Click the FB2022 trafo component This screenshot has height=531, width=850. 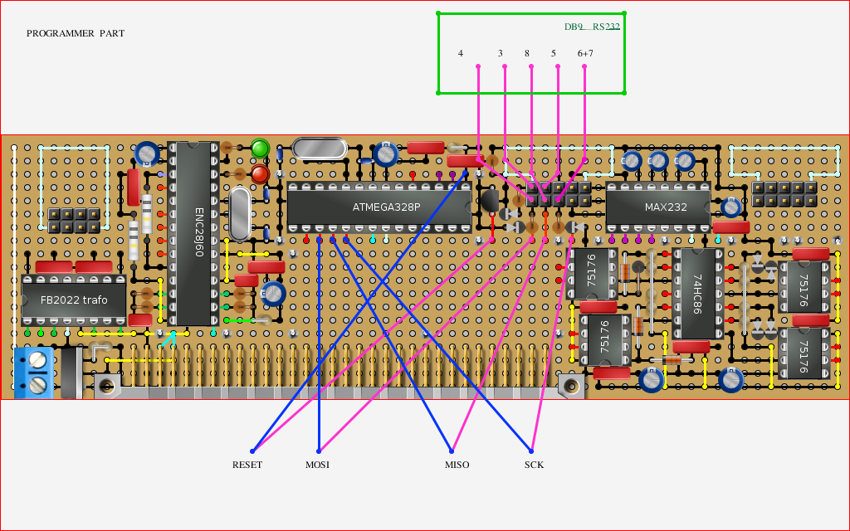click(x=74, y=300)
